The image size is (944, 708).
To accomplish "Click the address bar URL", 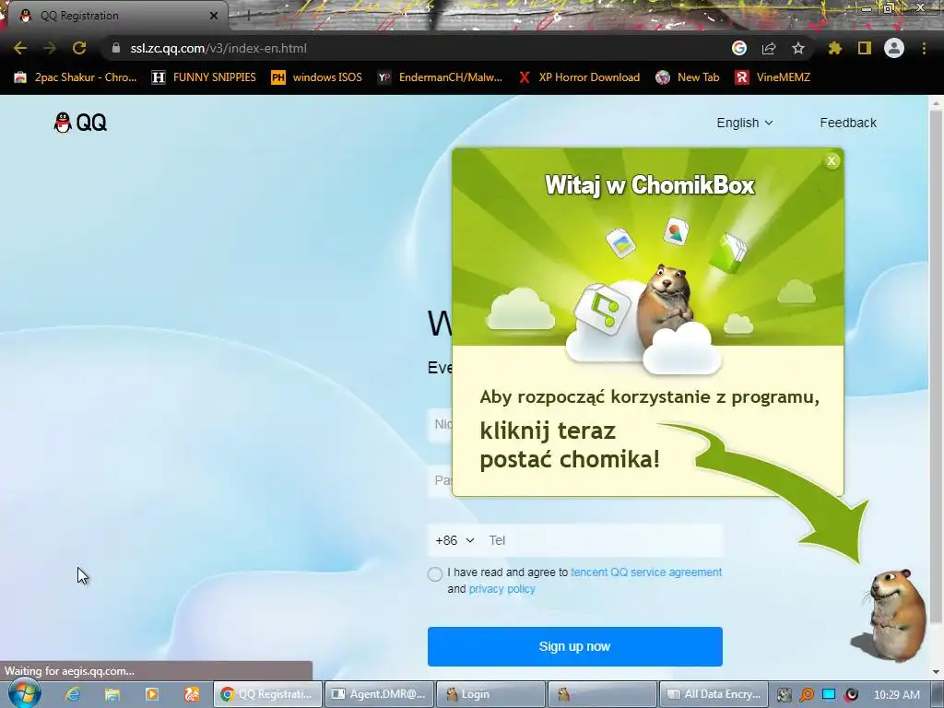I will coord(218,48).
